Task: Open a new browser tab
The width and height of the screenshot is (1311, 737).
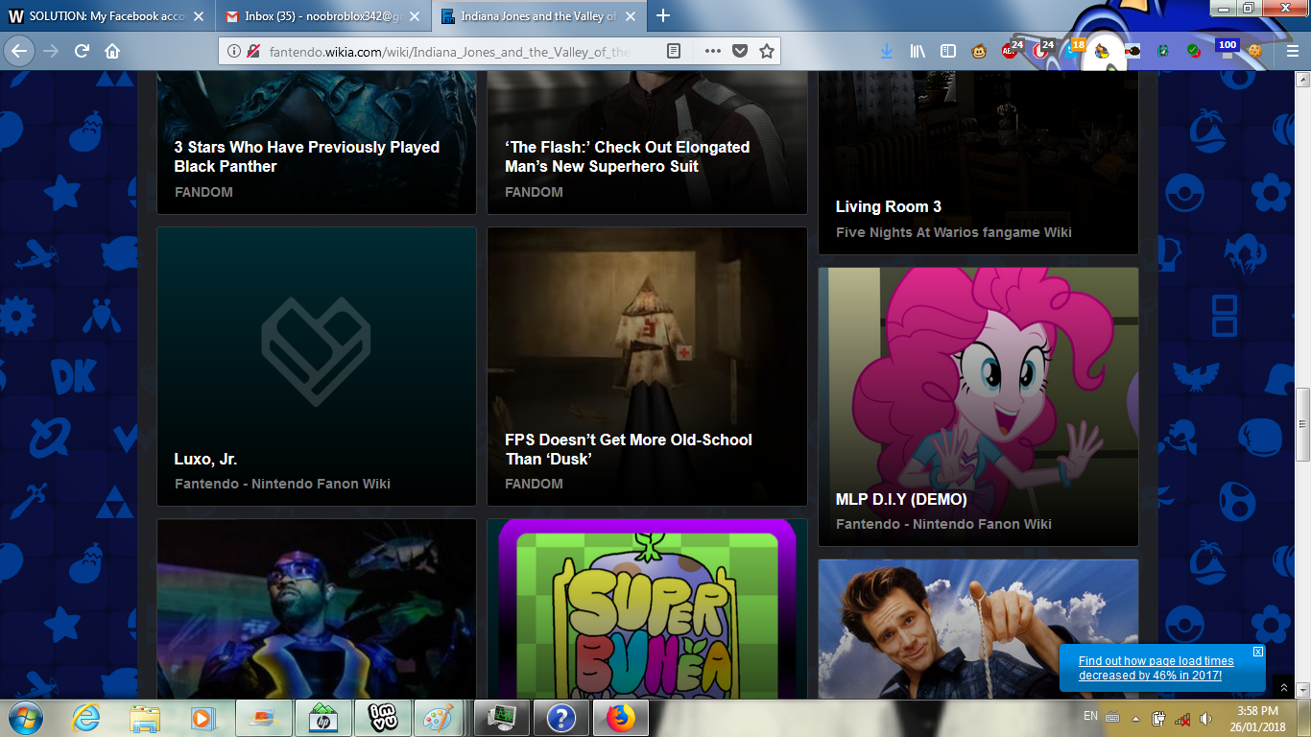Action: click(x=662, y=16)
